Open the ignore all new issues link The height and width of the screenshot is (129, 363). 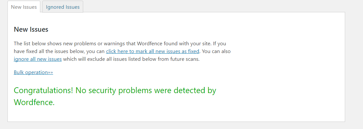[x=38, y=59]
